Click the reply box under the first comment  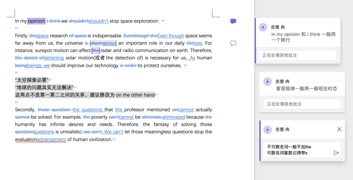click(x=297, y=55)
